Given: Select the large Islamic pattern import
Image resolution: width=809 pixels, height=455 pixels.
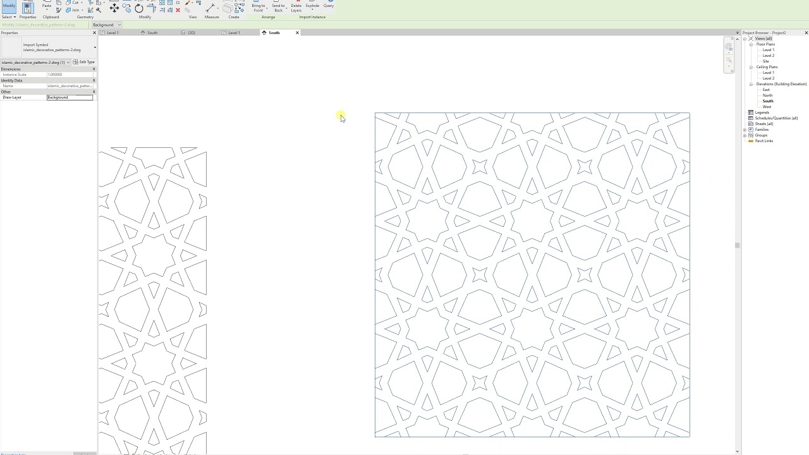Looking at the screenshot, I should pos(532,275).
